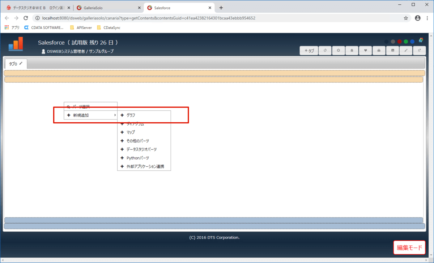Click the 編集モード button
The width and height of the screenshot is (434, 263).
(x=409, y=247)
